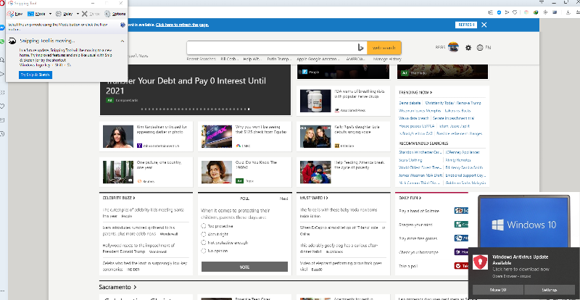Open the Mode button in Snipping Tool
Viewport: 580px width, 300px height.
click(36, 14)
